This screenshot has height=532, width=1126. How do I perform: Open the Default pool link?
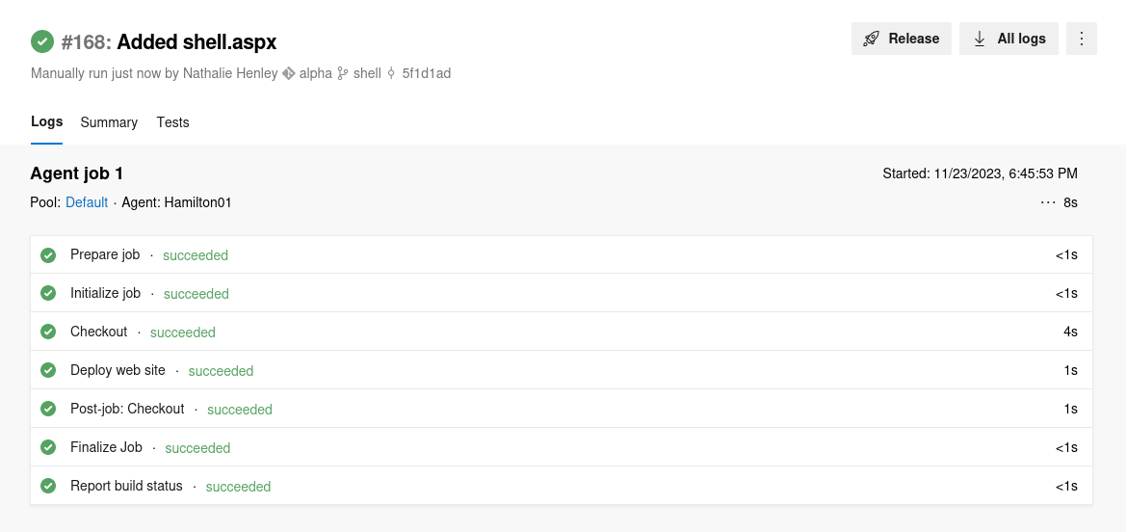click(87, 202)
